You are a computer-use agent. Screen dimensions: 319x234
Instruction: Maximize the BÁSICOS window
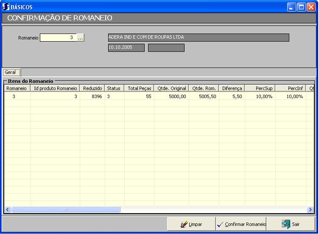click(301, 7)
